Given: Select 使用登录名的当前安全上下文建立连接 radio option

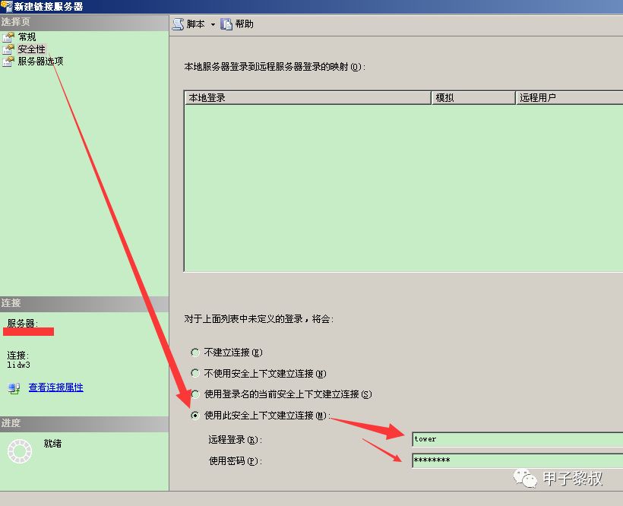Looking at the screenshot, I should click(x=195, y=394).
